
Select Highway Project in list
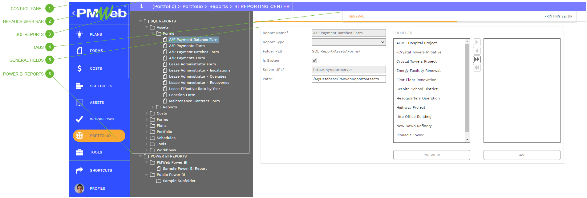pos(411,107)
